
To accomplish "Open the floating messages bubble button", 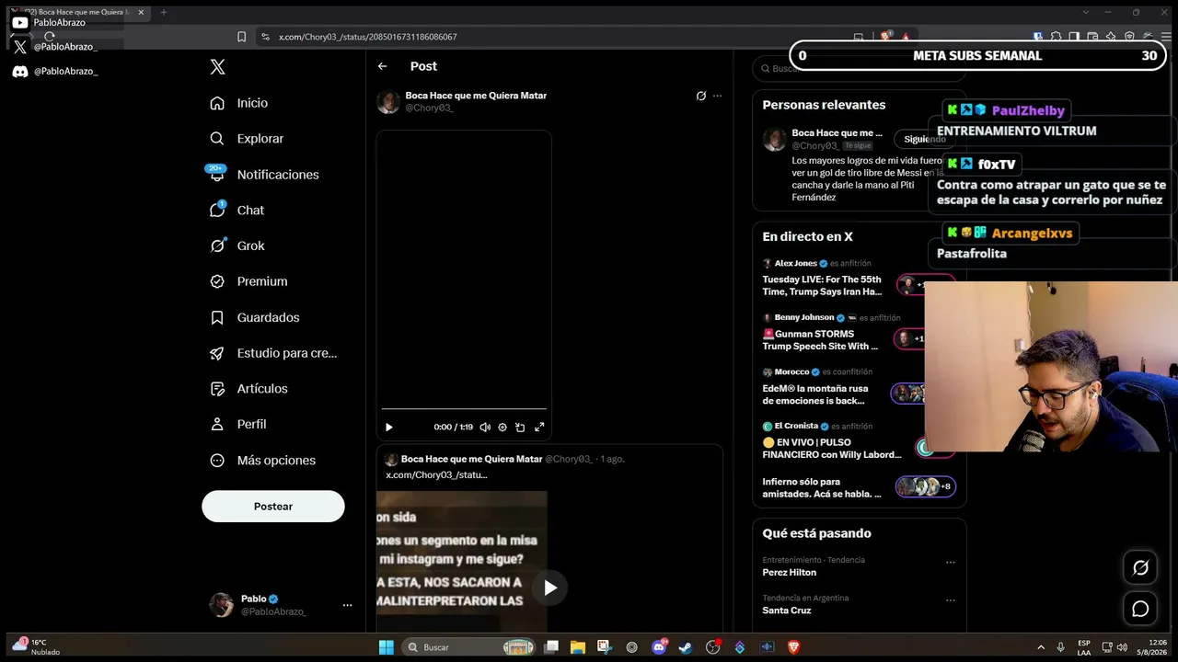I will 1140,609.
